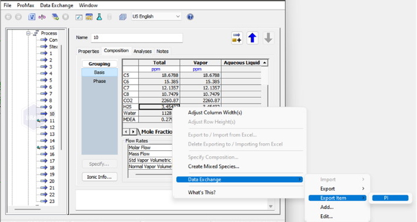Image resolution: width=417 pixels, height=222 pixels.
Task: Click next sheet arrow below table
Action: pos(133,131)
